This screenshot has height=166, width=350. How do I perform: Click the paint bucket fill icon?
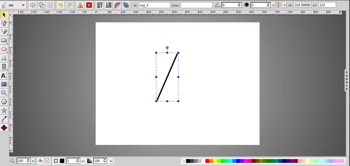click(x=40, y=161)
